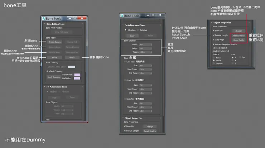The image size is (265, 148).
Task: Click the greyed-out Copy button under disabled Absolute
Action: [54, 97]
